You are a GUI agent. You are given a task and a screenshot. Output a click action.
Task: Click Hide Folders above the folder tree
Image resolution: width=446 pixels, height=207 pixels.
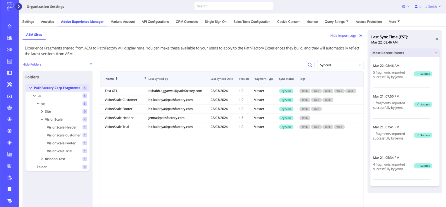click(32, 64)
